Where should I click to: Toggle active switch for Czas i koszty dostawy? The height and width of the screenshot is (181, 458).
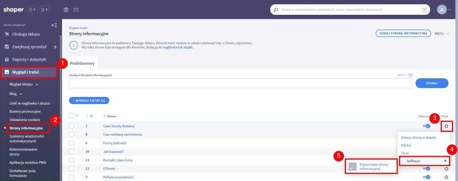[426, 126]
